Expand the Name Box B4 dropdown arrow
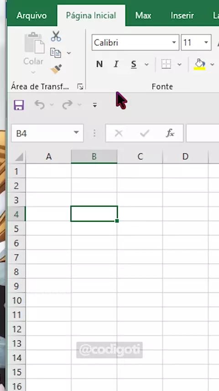This screenshot has height=391, width=219. pyautogui.click(x=76, y=133)
